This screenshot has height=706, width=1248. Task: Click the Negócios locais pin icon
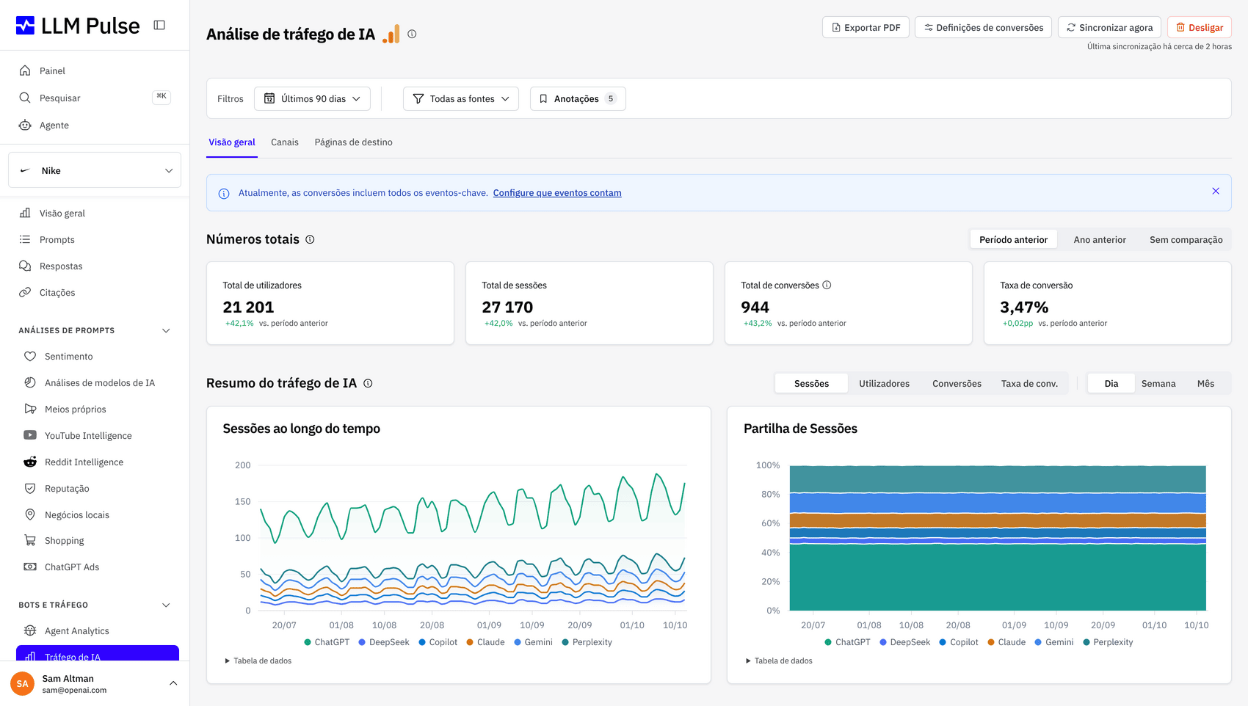(x=30, y=514)
